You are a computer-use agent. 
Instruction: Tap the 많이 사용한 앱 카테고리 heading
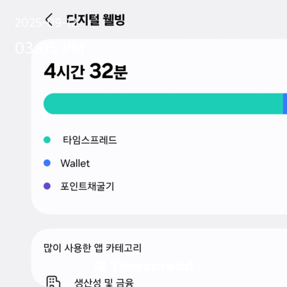tap(92, 248)
